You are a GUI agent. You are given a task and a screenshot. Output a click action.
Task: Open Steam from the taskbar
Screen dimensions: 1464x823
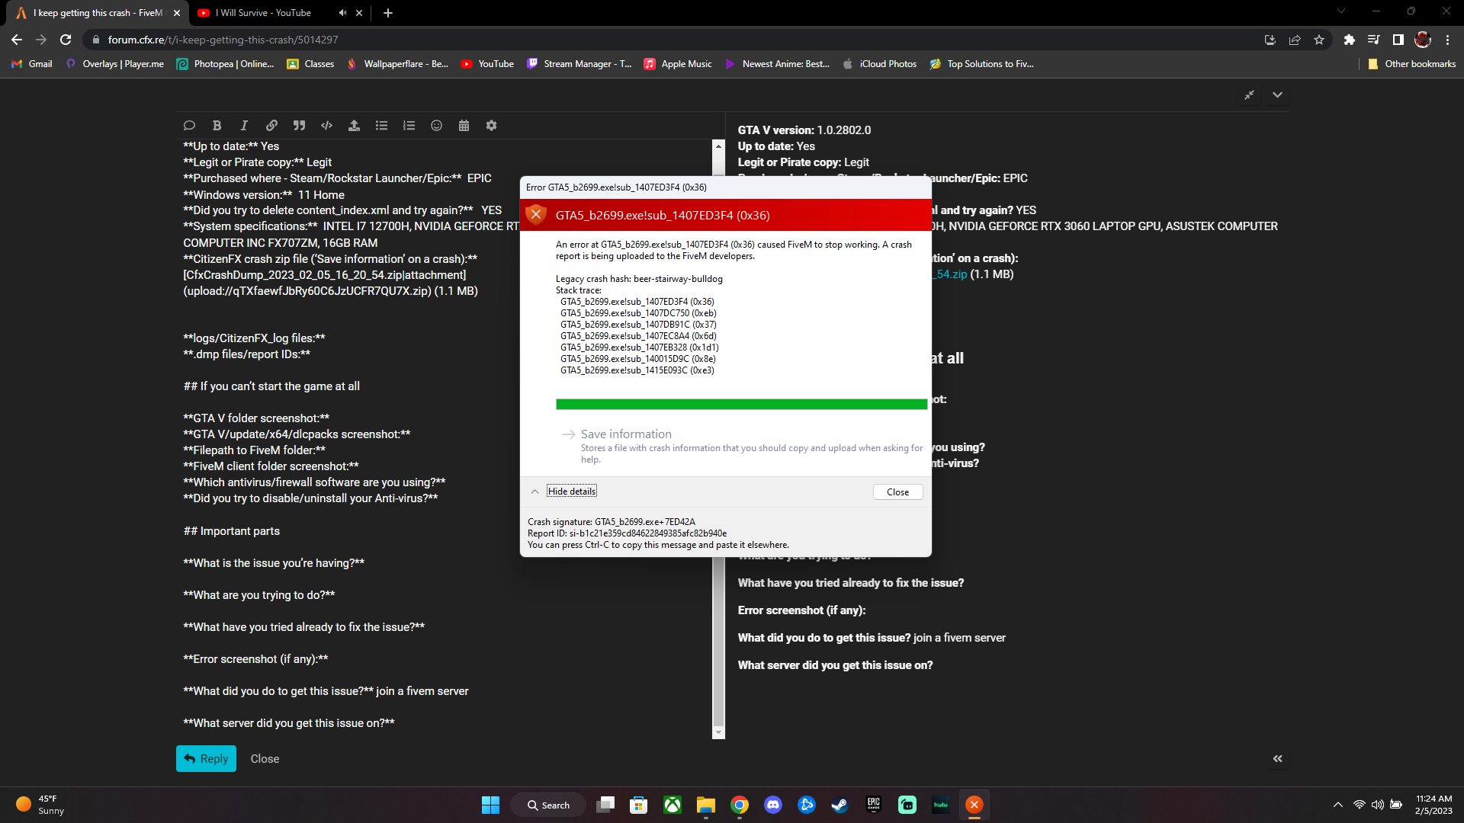click(840, 805)
